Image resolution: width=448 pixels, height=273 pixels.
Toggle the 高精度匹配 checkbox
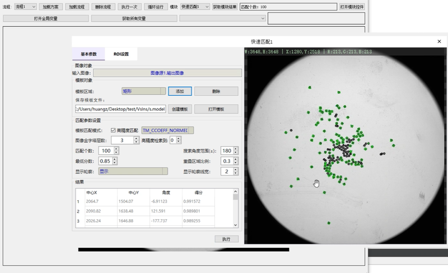coord(114,130)
